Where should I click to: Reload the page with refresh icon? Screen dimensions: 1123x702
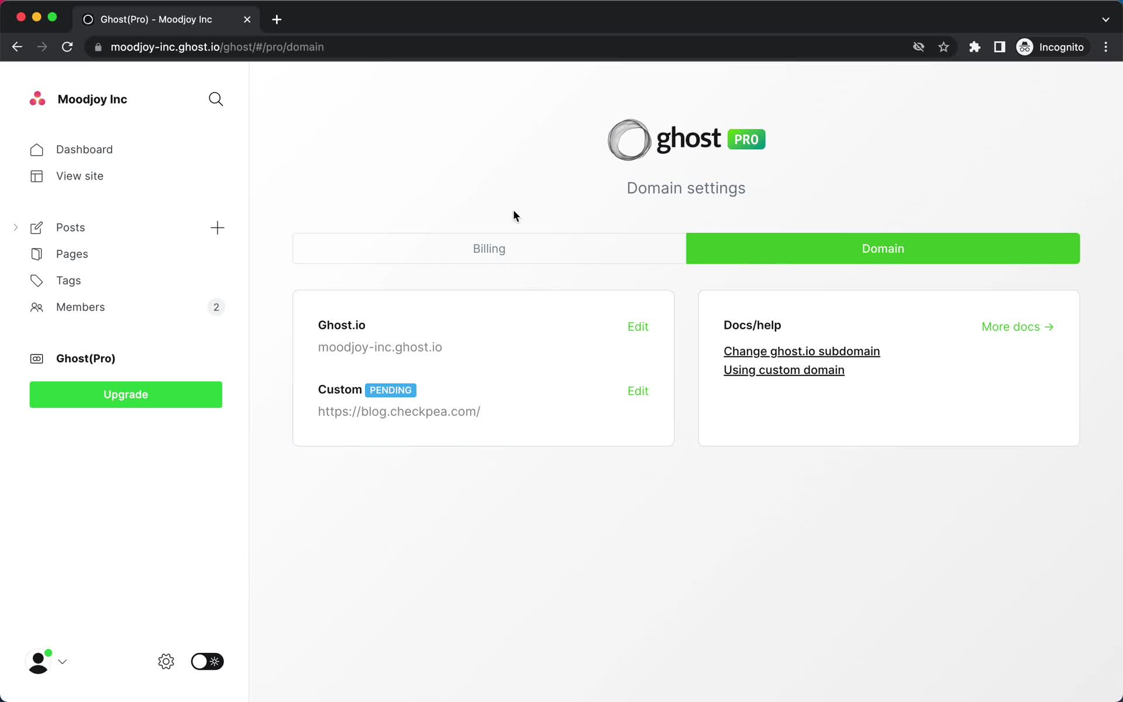coord(67,47)
